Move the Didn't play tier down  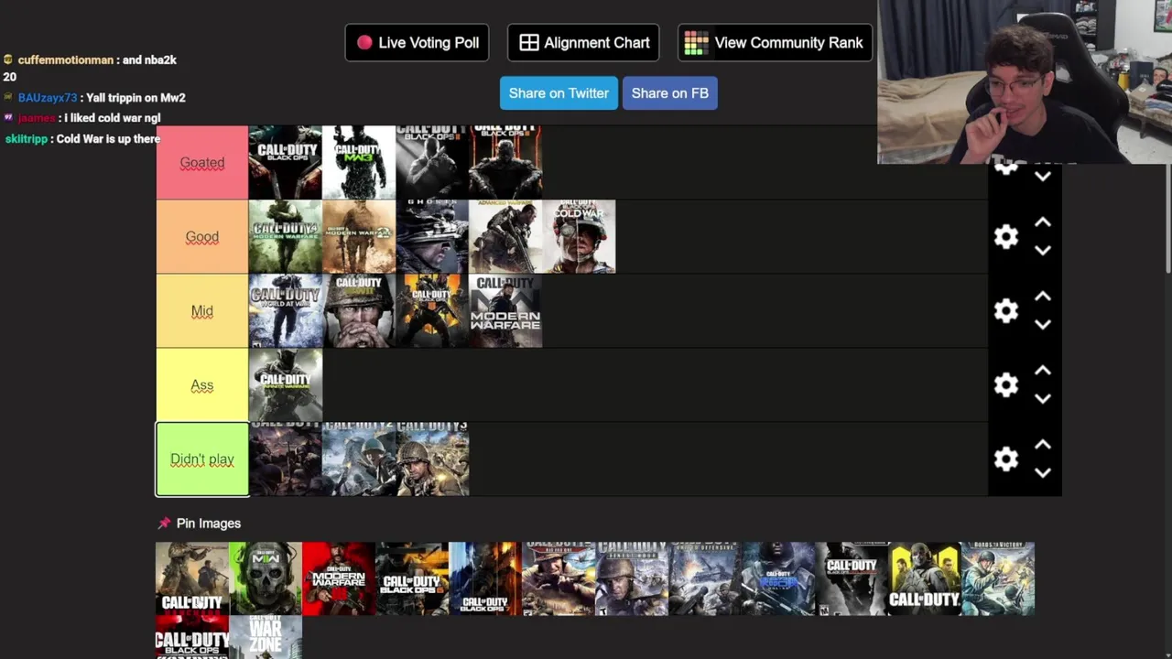(1042, 473)
